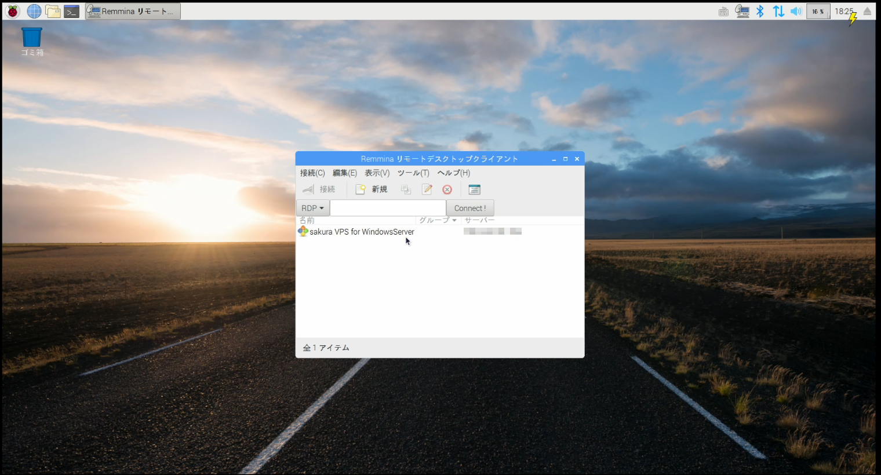The image size is (881, 475).
Task: Minimize the Remmina window
Action: (554, 159)
